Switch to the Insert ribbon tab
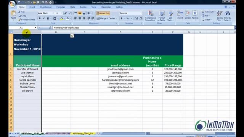244x137 pixels. coord(32,7)
